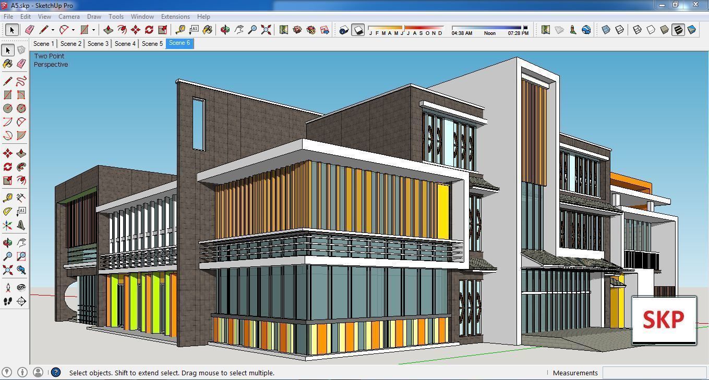The width and height of the screenshot is (709, 380).
Task: Select the 3D Text tool
Action: click(x=21, y=225)
